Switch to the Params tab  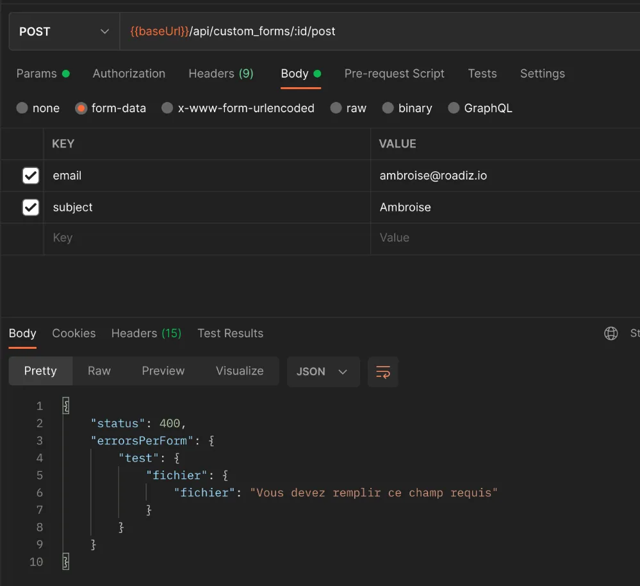[43, 74]
